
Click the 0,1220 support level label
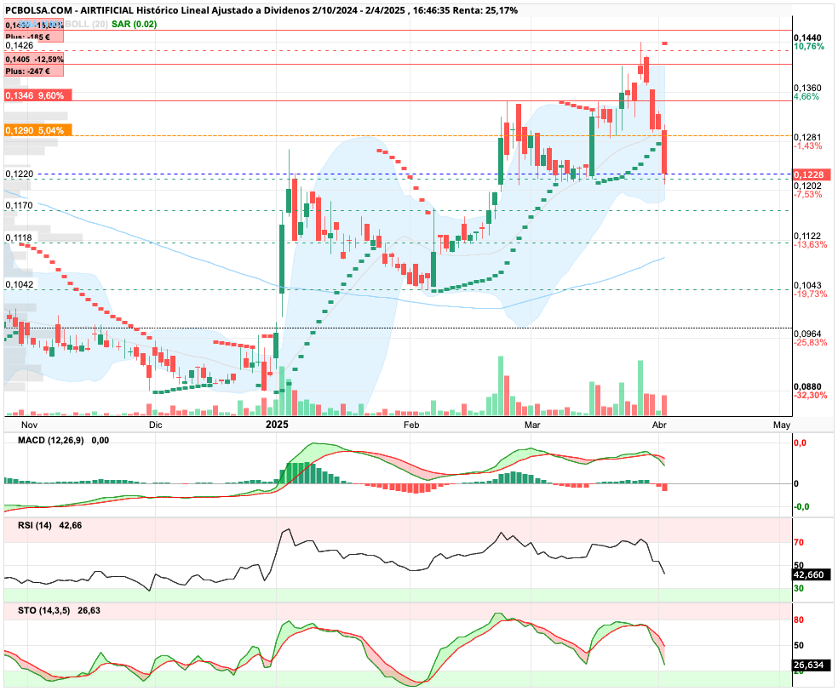(20, 174)
